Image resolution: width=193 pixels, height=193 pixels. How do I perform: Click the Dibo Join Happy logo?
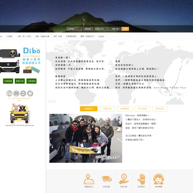[32, 56]
